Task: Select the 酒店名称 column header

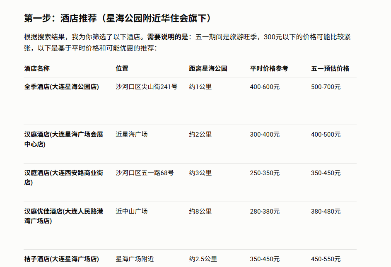Action: [x=37, y=68]
